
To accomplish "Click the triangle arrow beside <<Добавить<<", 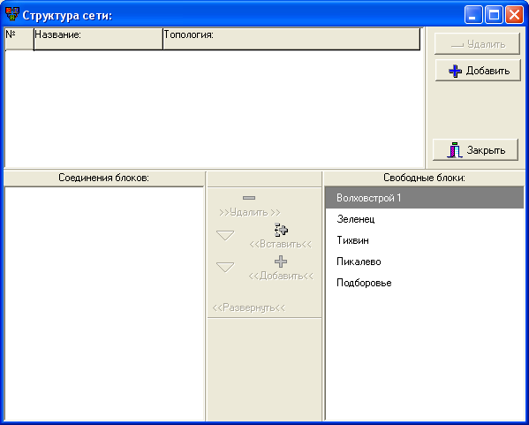I will click(225, 267).
